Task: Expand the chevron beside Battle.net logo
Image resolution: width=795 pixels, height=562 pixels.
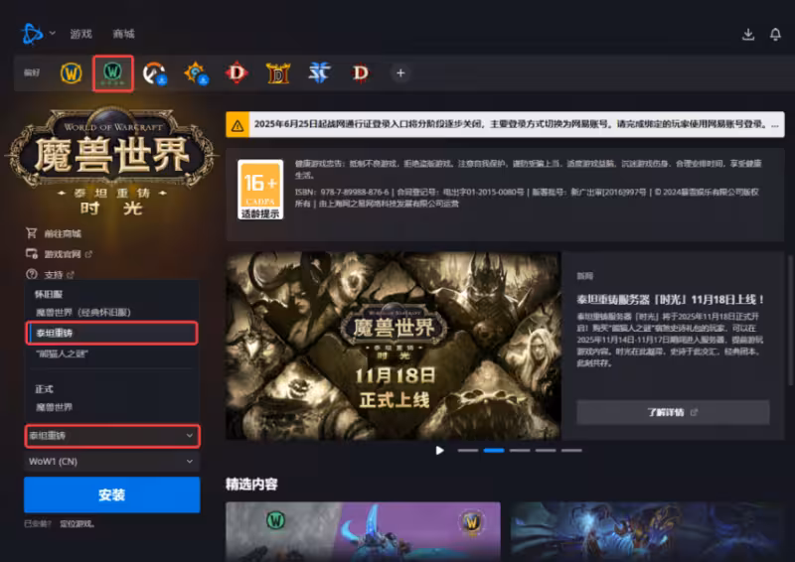Action: point(53,34)
